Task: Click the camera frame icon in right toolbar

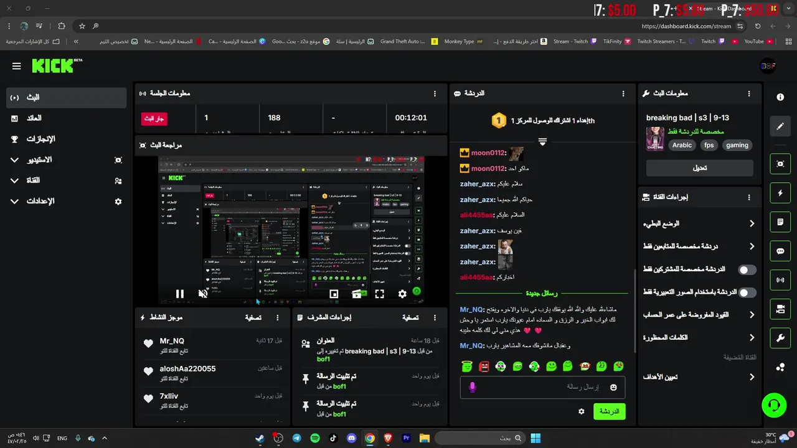Action: click(780, 164)
